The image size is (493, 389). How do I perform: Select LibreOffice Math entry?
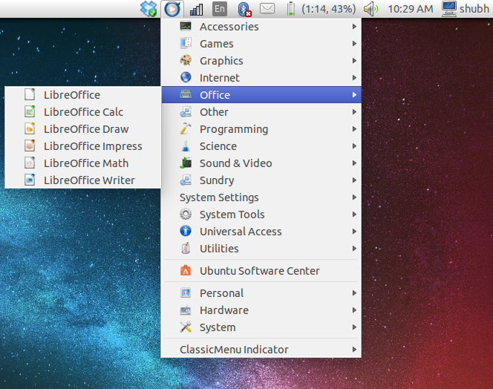pos(83,163)
